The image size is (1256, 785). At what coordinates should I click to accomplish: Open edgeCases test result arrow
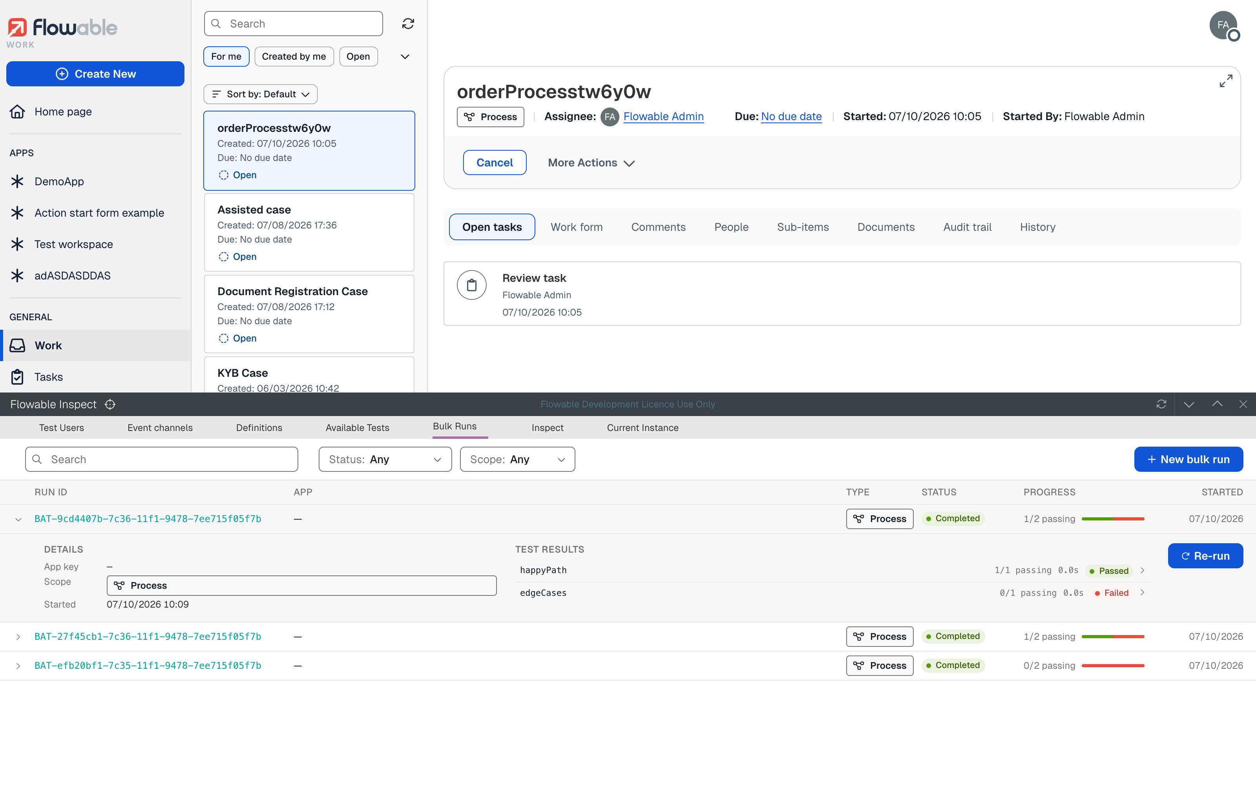point(1142,592)
